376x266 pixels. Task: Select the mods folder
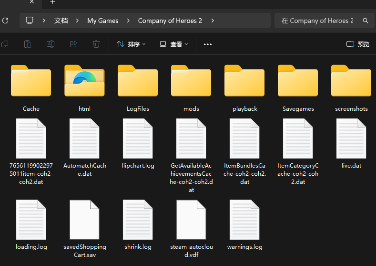[x=191, y=88]
